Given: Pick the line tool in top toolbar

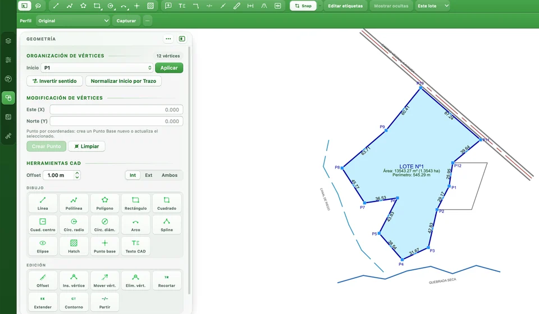Looking at the screenshot, I should point(56,6).
